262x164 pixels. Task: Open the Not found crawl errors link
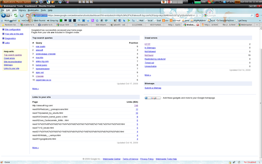(149, 55)
